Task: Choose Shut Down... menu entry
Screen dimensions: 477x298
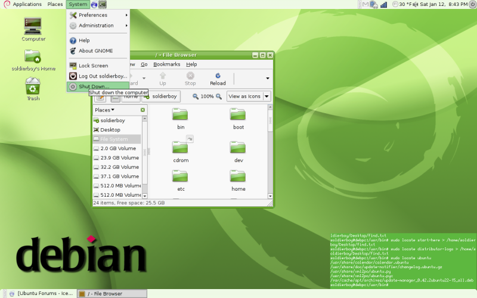Action: click(98, 86)
